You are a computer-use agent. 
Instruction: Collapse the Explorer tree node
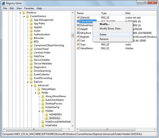[x=28, y=82]
